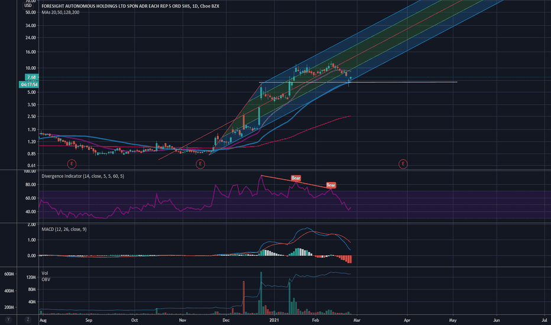551x325 pixels.
Task: Click the 34.00 price scale label
Action: pyautogui.click(x=31, y=25)
